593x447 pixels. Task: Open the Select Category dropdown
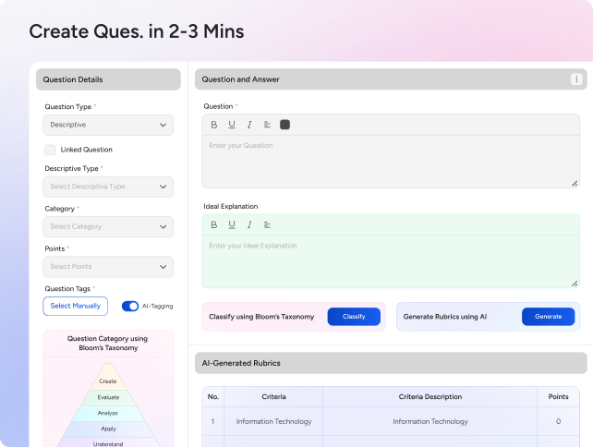108,226
